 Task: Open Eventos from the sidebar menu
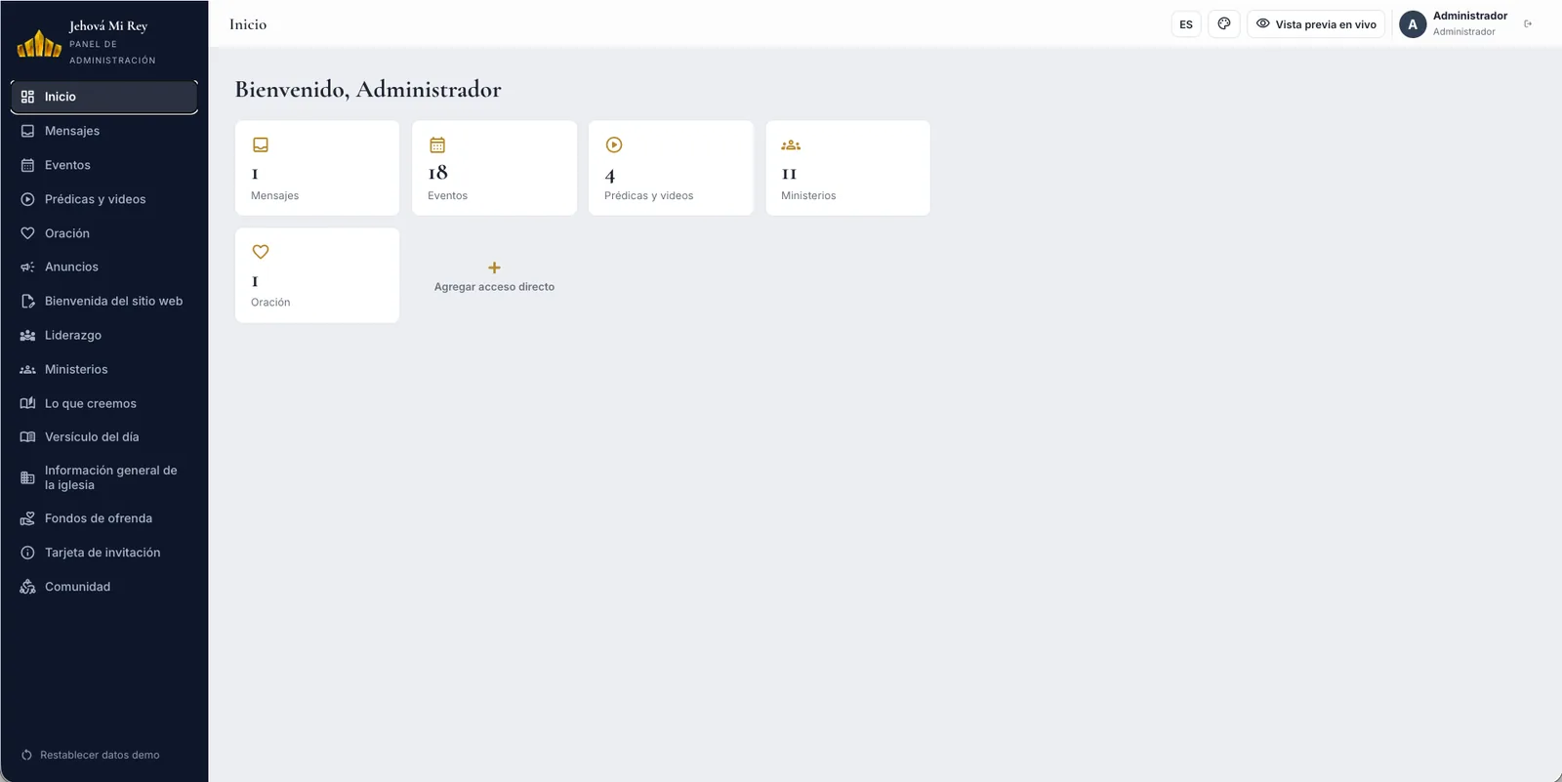(x=104, y=165)
